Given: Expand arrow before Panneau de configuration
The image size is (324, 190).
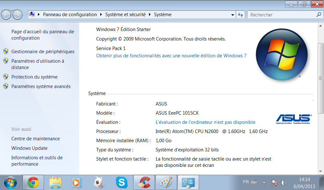Looking at the screenshot, I should (39, 15).
